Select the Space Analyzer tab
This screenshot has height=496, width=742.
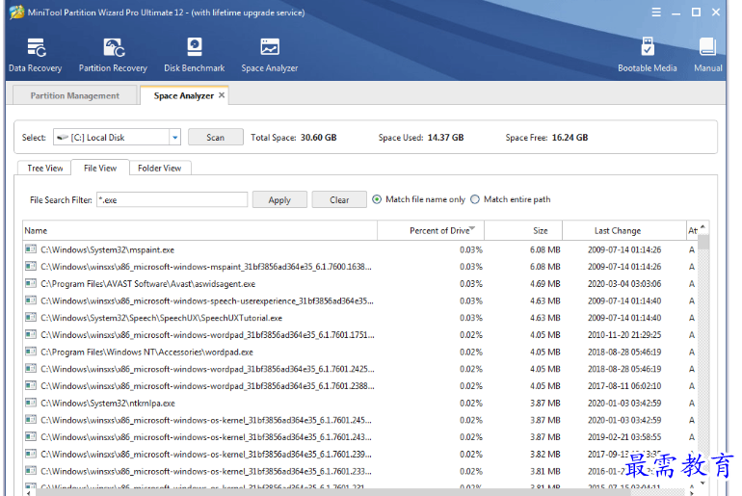[x=184, y=95]
